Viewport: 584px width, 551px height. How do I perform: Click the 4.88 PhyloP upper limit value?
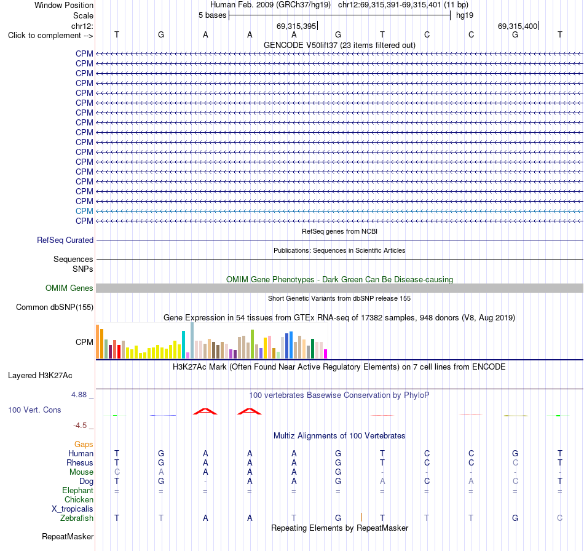click(x=79, y=395)
